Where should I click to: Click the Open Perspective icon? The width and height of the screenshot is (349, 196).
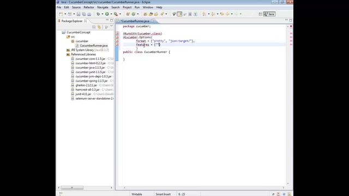pyautogui.click(x=260, y=14)
